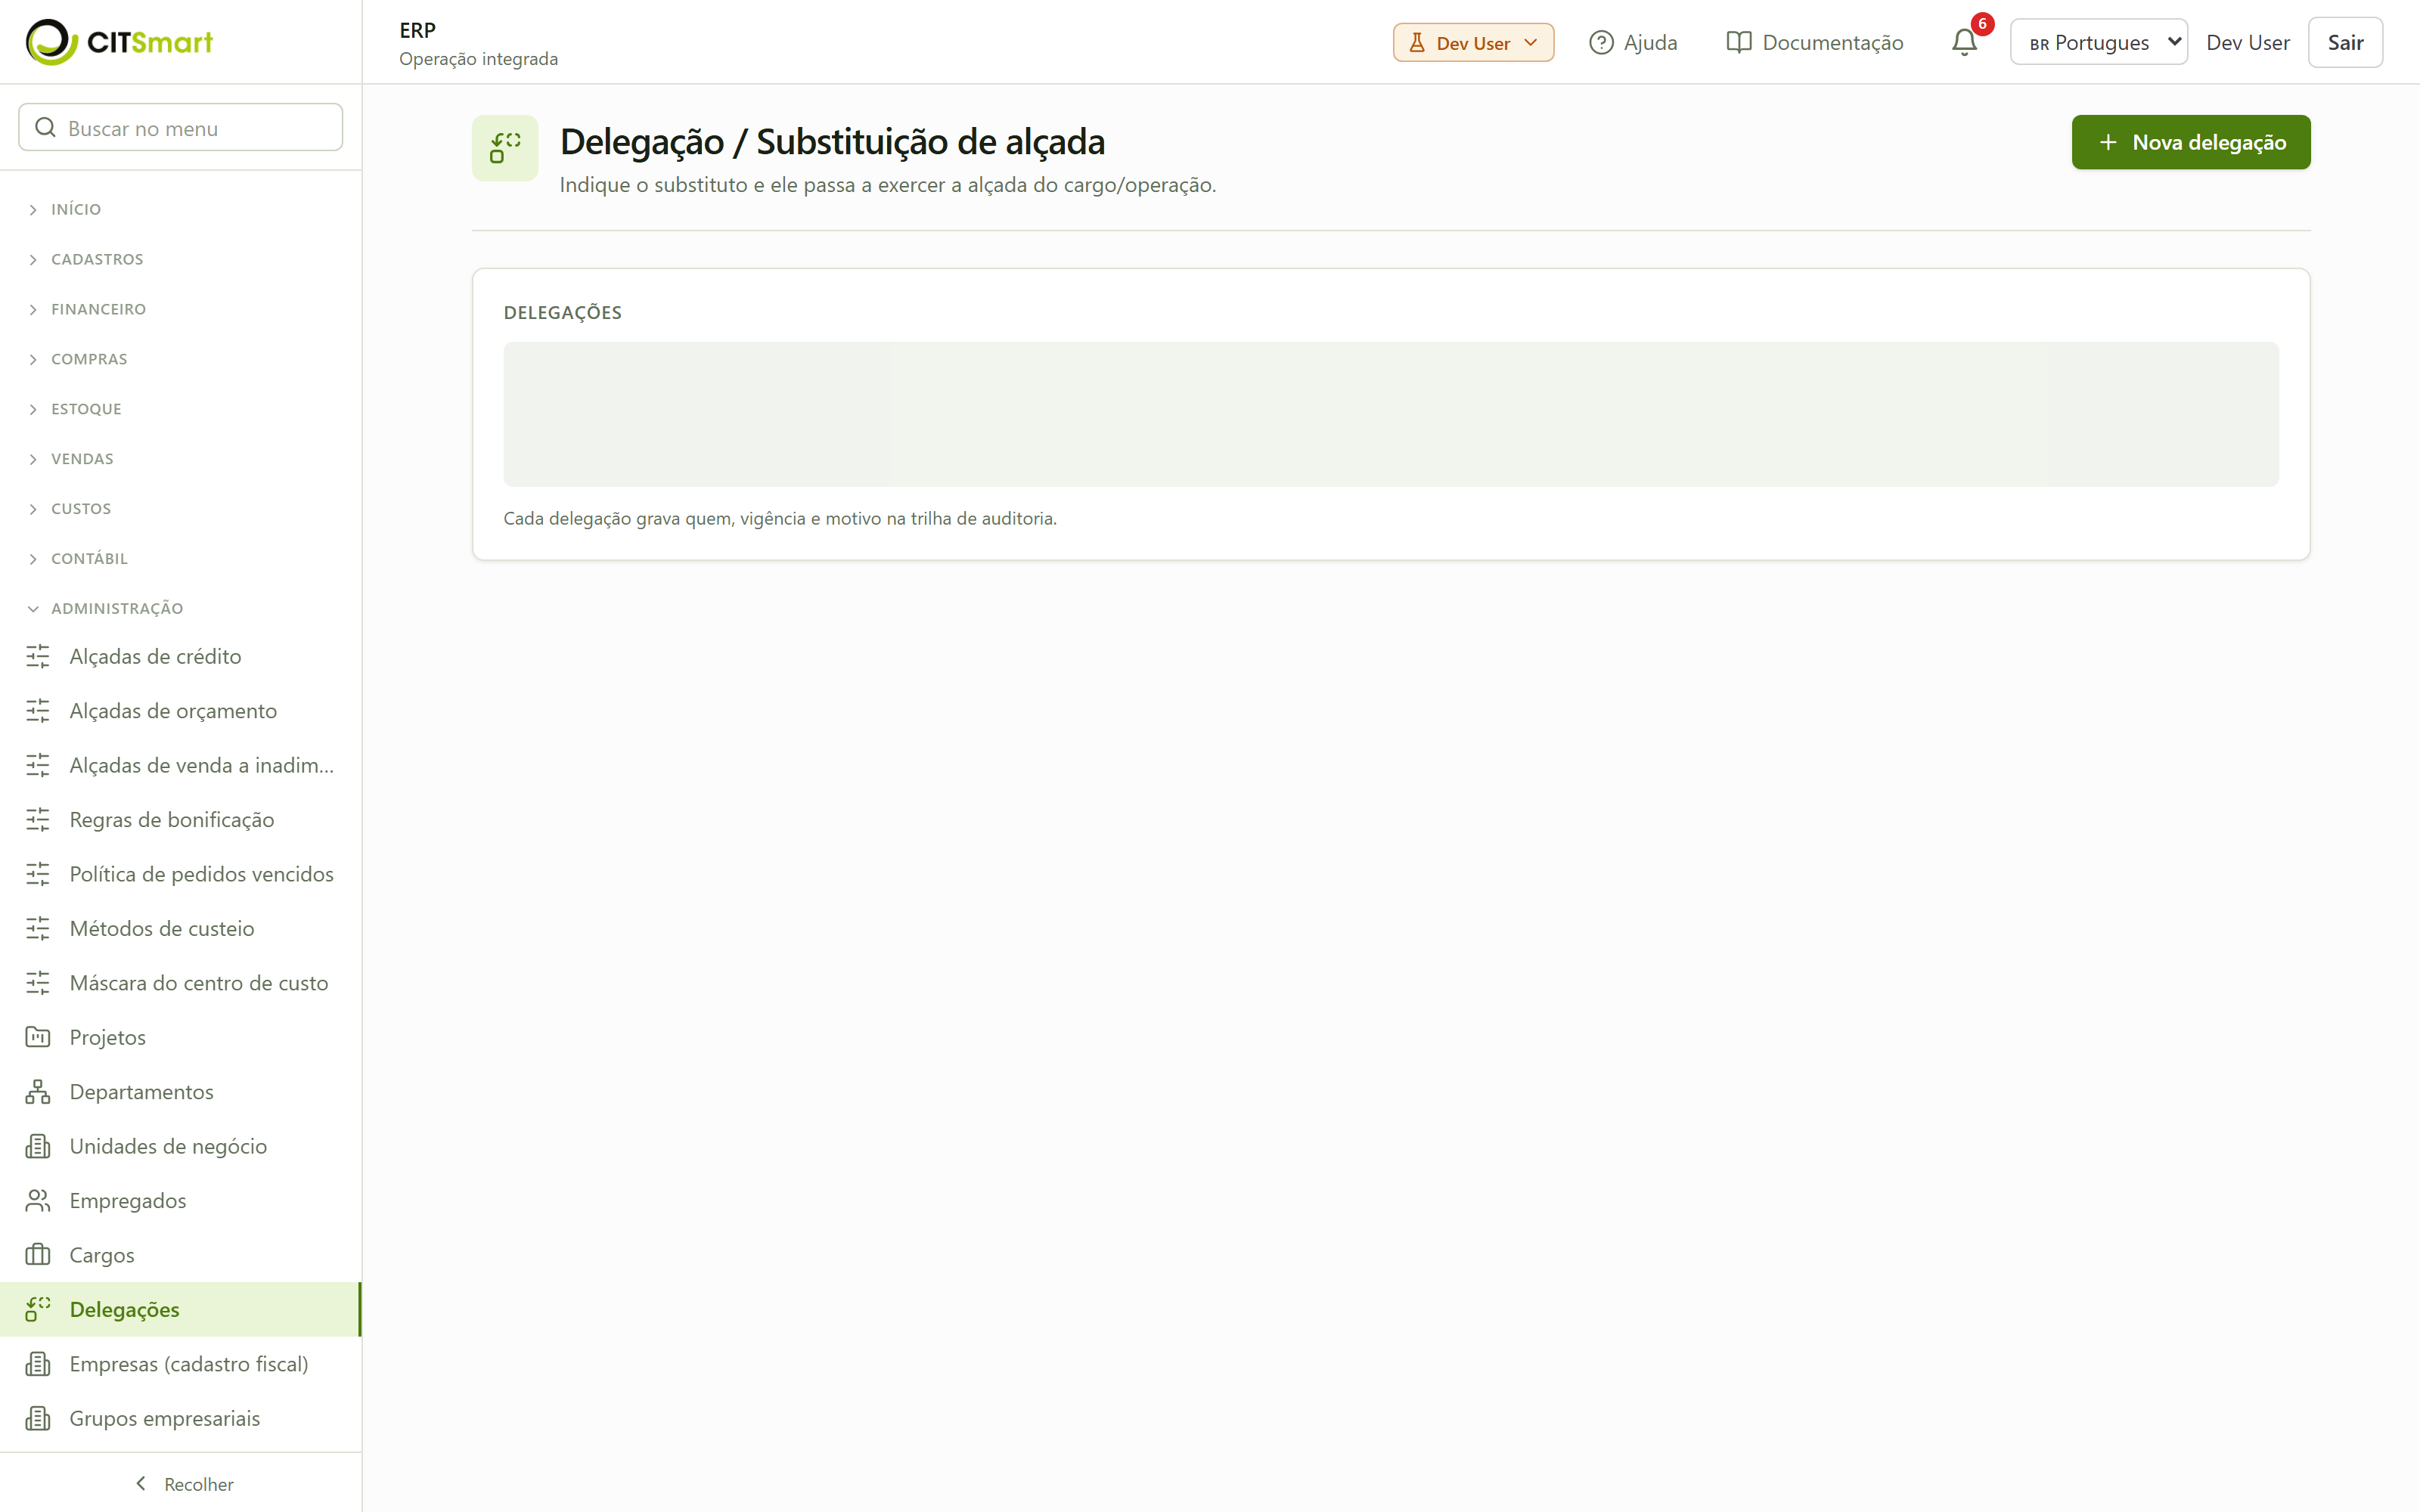
Task: Click the Alçadas de orçamento icon
Action: pos(38,711)
